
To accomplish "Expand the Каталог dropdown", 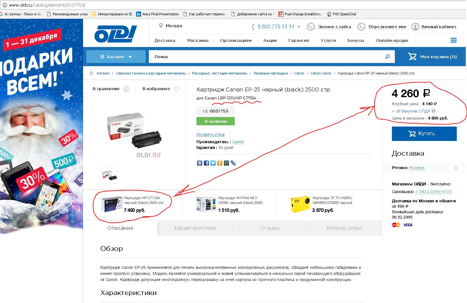I will (x=116, y=57).
